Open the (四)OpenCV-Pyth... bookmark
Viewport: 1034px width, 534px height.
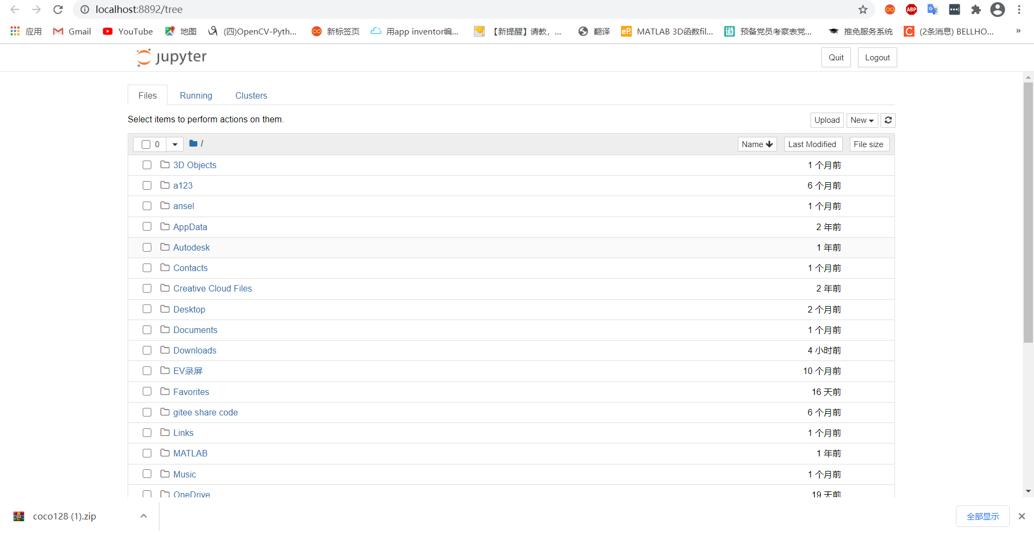click(252, 31)
